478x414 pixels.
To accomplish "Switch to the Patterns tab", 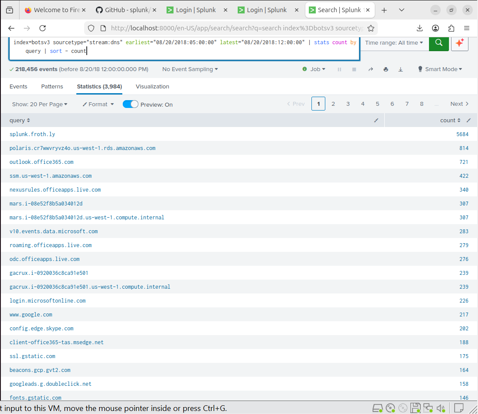I will point(52,87).
